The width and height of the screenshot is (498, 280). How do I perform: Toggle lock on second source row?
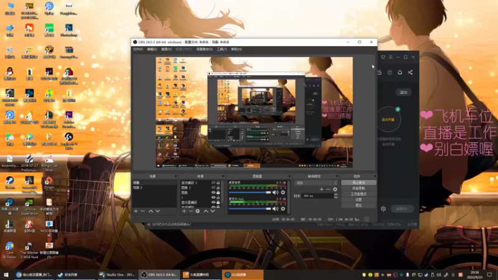tap(218, 188)
